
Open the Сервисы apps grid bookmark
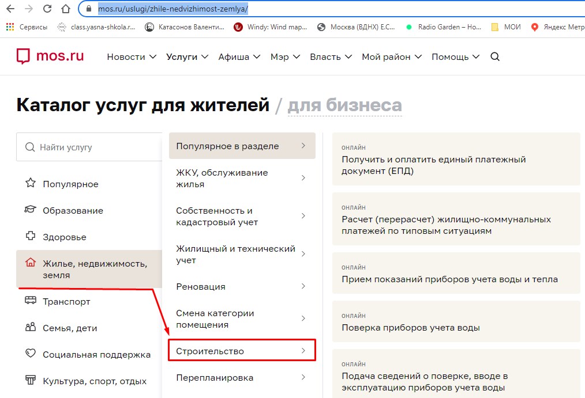click(27, 27)
